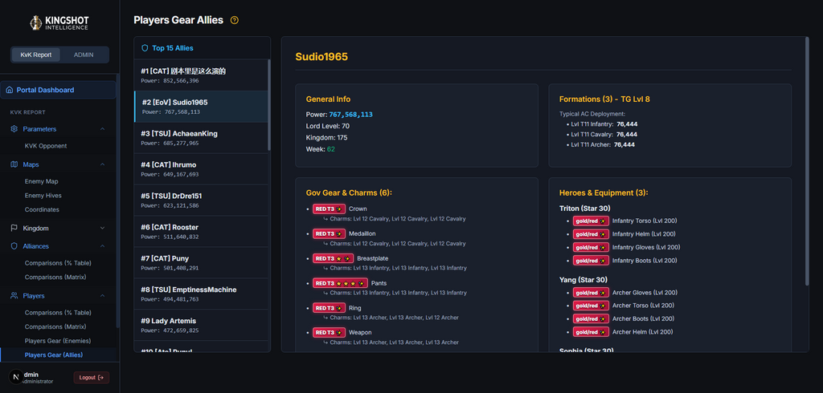
Task: Select player #9 Lady Artemis
Action: 201,325
